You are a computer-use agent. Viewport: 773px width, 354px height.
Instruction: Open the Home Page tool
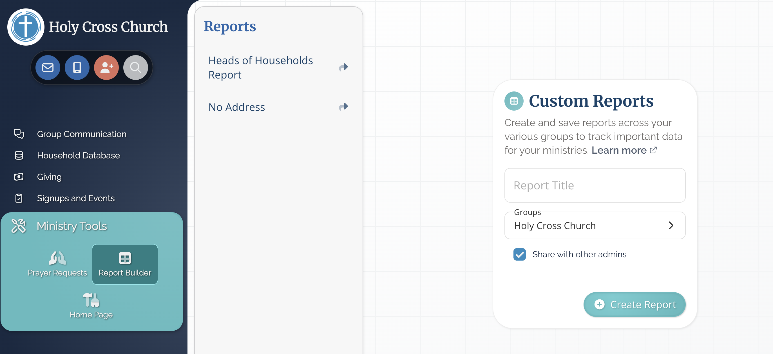(x=91, y=306)
